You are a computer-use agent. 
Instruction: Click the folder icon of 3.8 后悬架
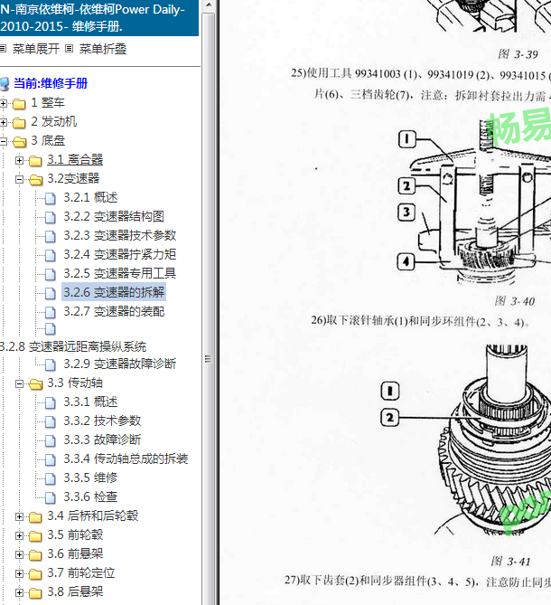point(35,593)
